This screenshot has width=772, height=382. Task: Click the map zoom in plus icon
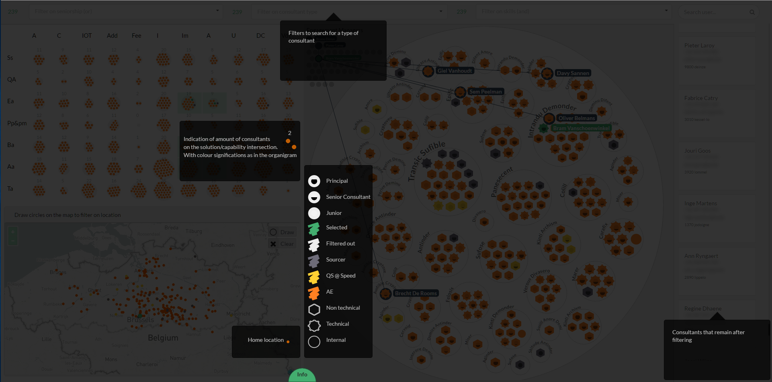(x=13, y=232)
